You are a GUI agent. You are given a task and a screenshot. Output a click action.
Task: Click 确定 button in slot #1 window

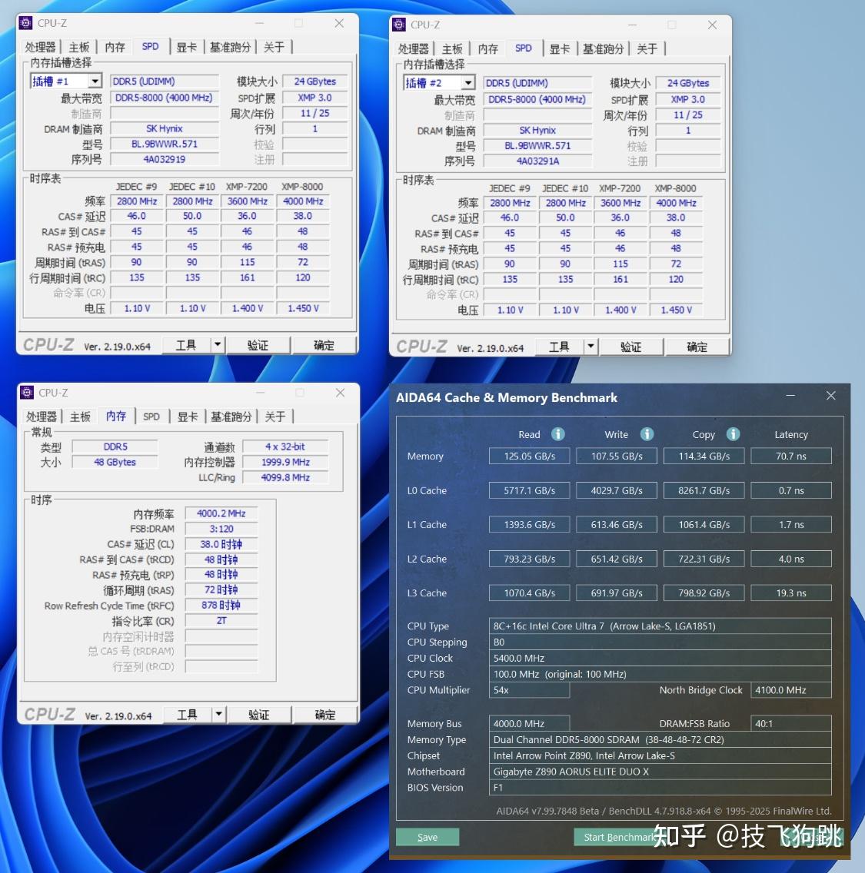pyautogui.click(x=324, y=345)
